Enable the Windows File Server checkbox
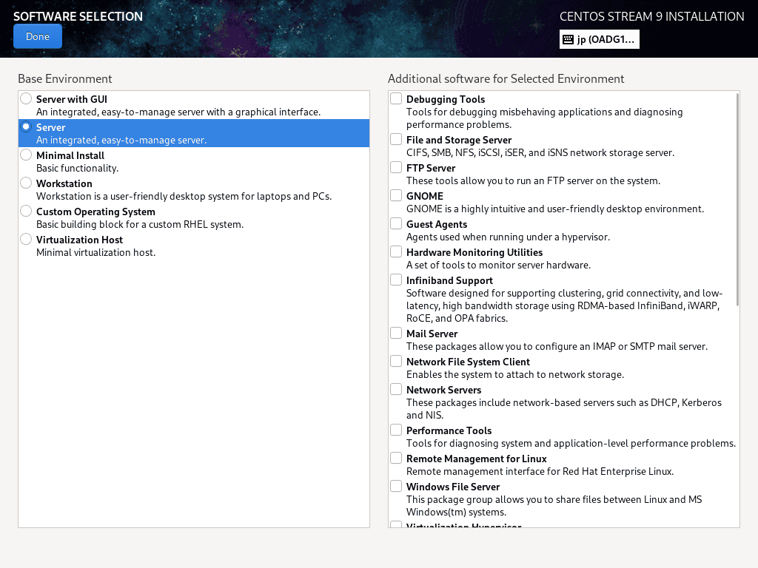This screenshot has height=568, width=758. tap(396, 486)
